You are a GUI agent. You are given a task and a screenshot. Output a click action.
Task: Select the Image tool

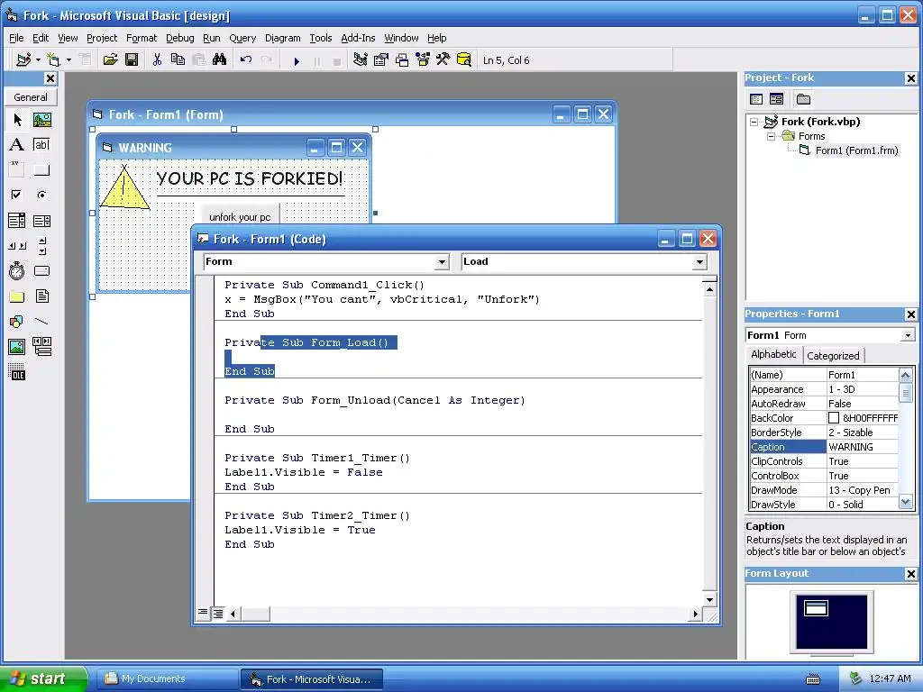pyautogui.click(x=17, y=347)
